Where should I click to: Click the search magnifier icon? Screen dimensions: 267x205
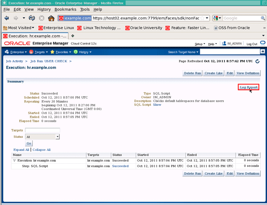263,18
